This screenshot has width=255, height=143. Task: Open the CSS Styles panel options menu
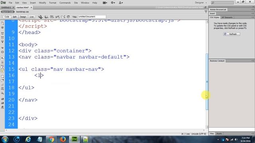tap(253, 17)
